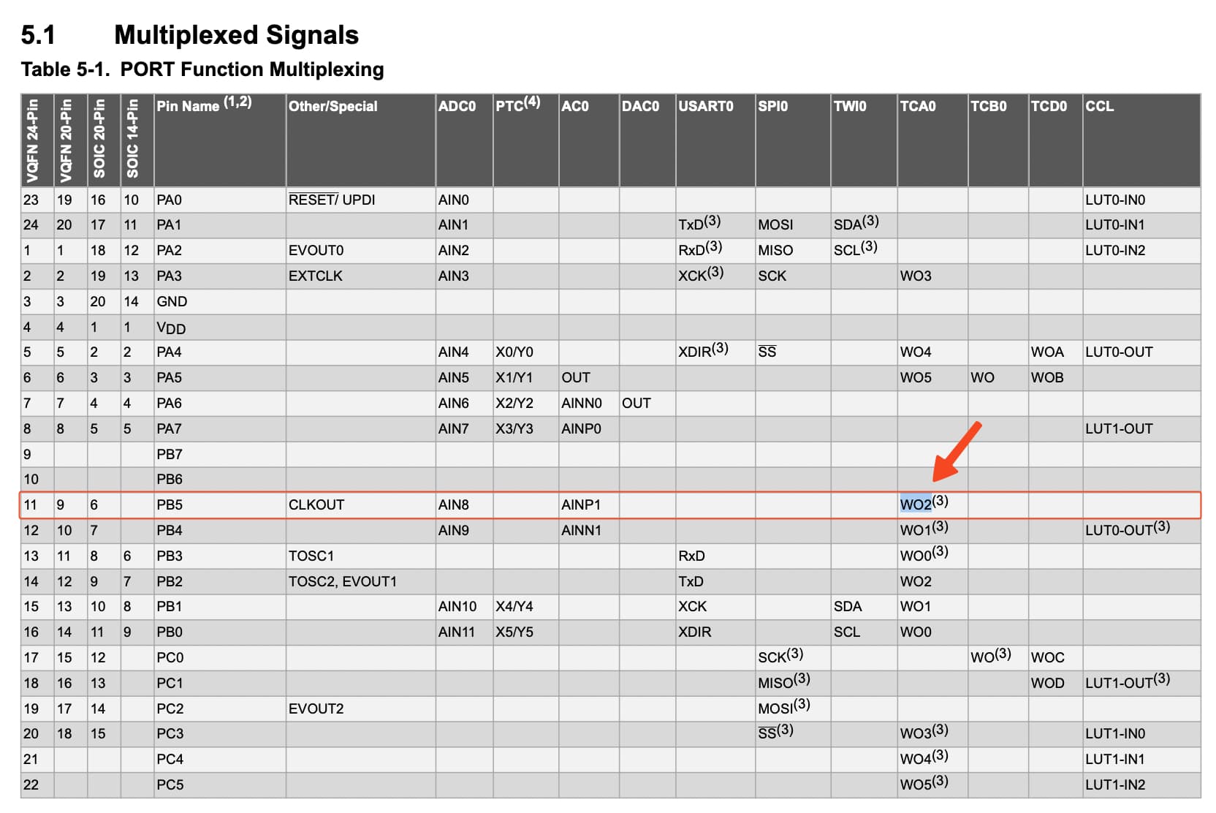Click the highlighted WO2 cell in PB5 row
The height and width of the screenshot is (813, 1216).
(916, 504)
